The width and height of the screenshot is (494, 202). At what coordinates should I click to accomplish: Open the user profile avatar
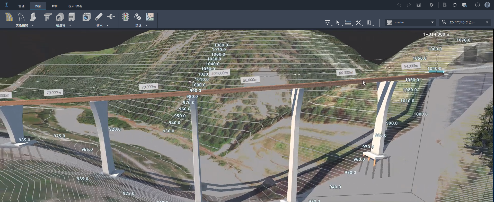point(487,5)
